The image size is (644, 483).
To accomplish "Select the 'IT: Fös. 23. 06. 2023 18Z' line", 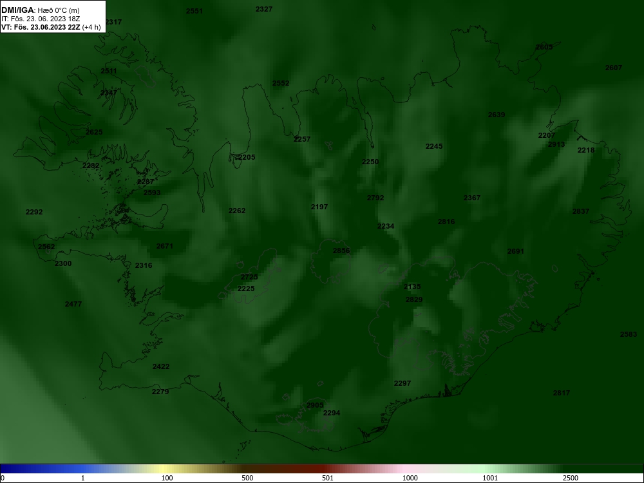I will tap(40, 19).
